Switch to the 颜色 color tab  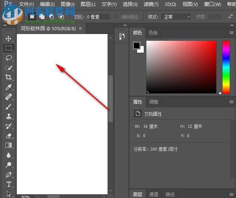coord(137,33)
